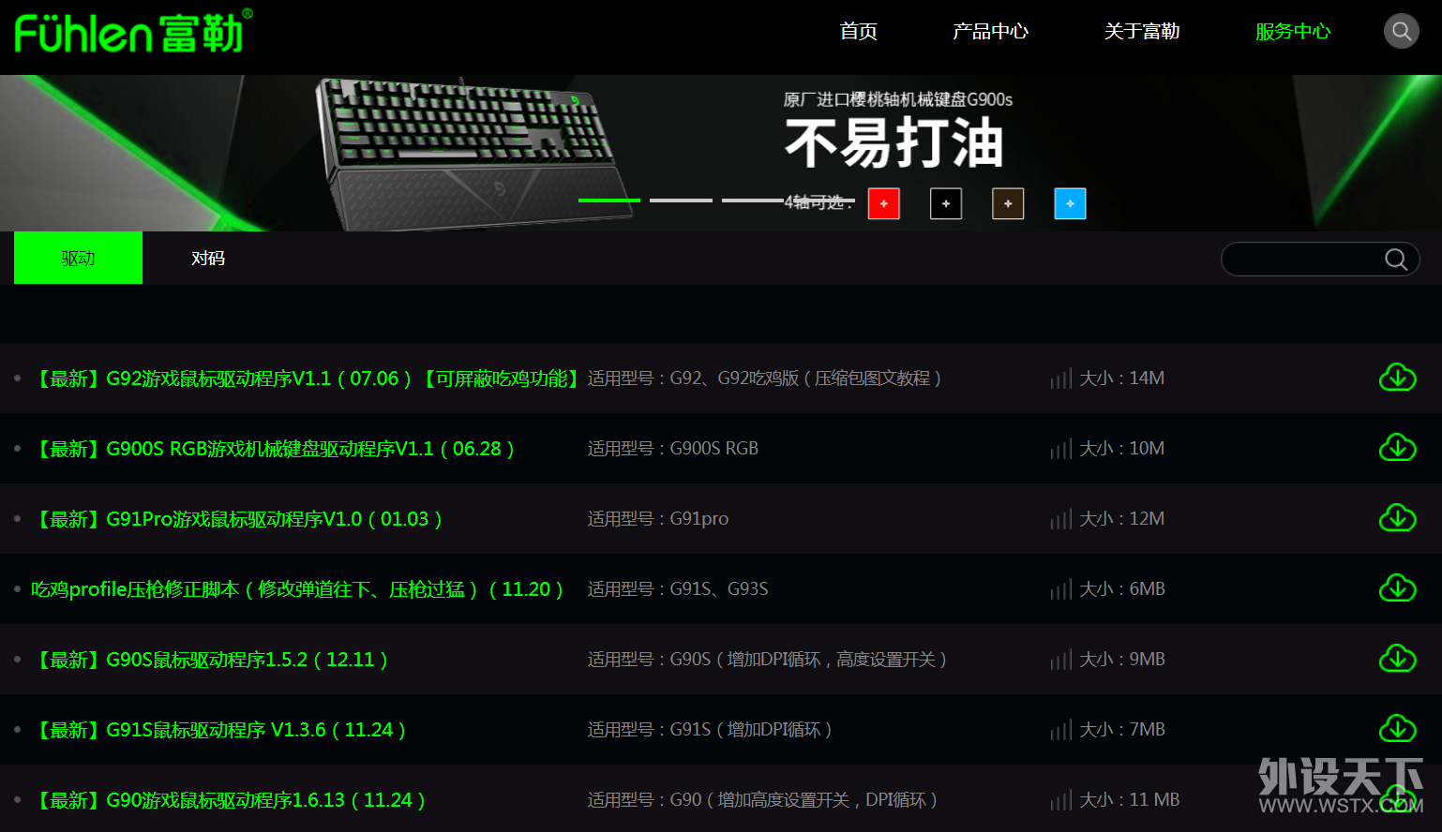Click 适用型号：G90S description text
Viewport: 1442px width, 832px height.
(768, 660)
